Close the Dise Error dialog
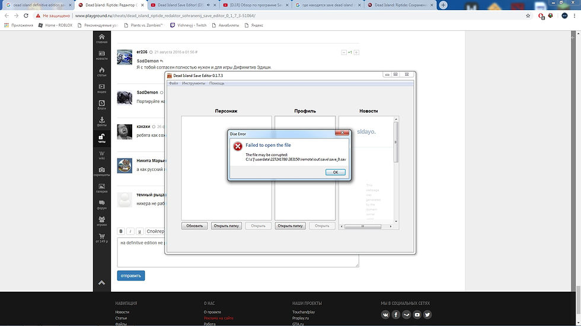The image size is (581, 326). coord(342,133)
